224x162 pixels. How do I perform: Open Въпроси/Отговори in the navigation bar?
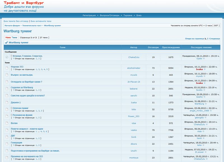pyautogui.click(x=109, y=15)
